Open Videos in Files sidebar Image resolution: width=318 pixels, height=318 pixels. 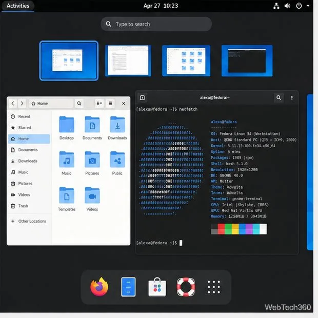coord(29,195)
